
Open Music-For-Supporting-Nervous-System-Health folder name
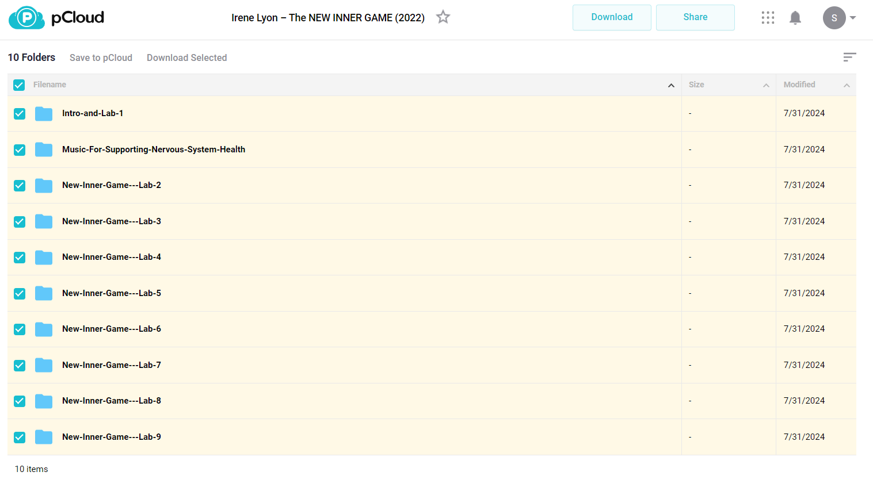tap(154, 149)
